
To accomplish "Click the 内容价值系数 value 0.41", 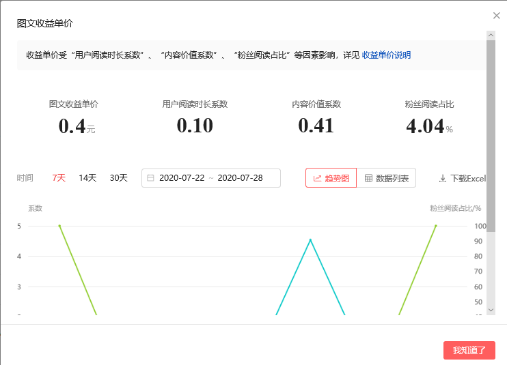I will tap(316, 126).
